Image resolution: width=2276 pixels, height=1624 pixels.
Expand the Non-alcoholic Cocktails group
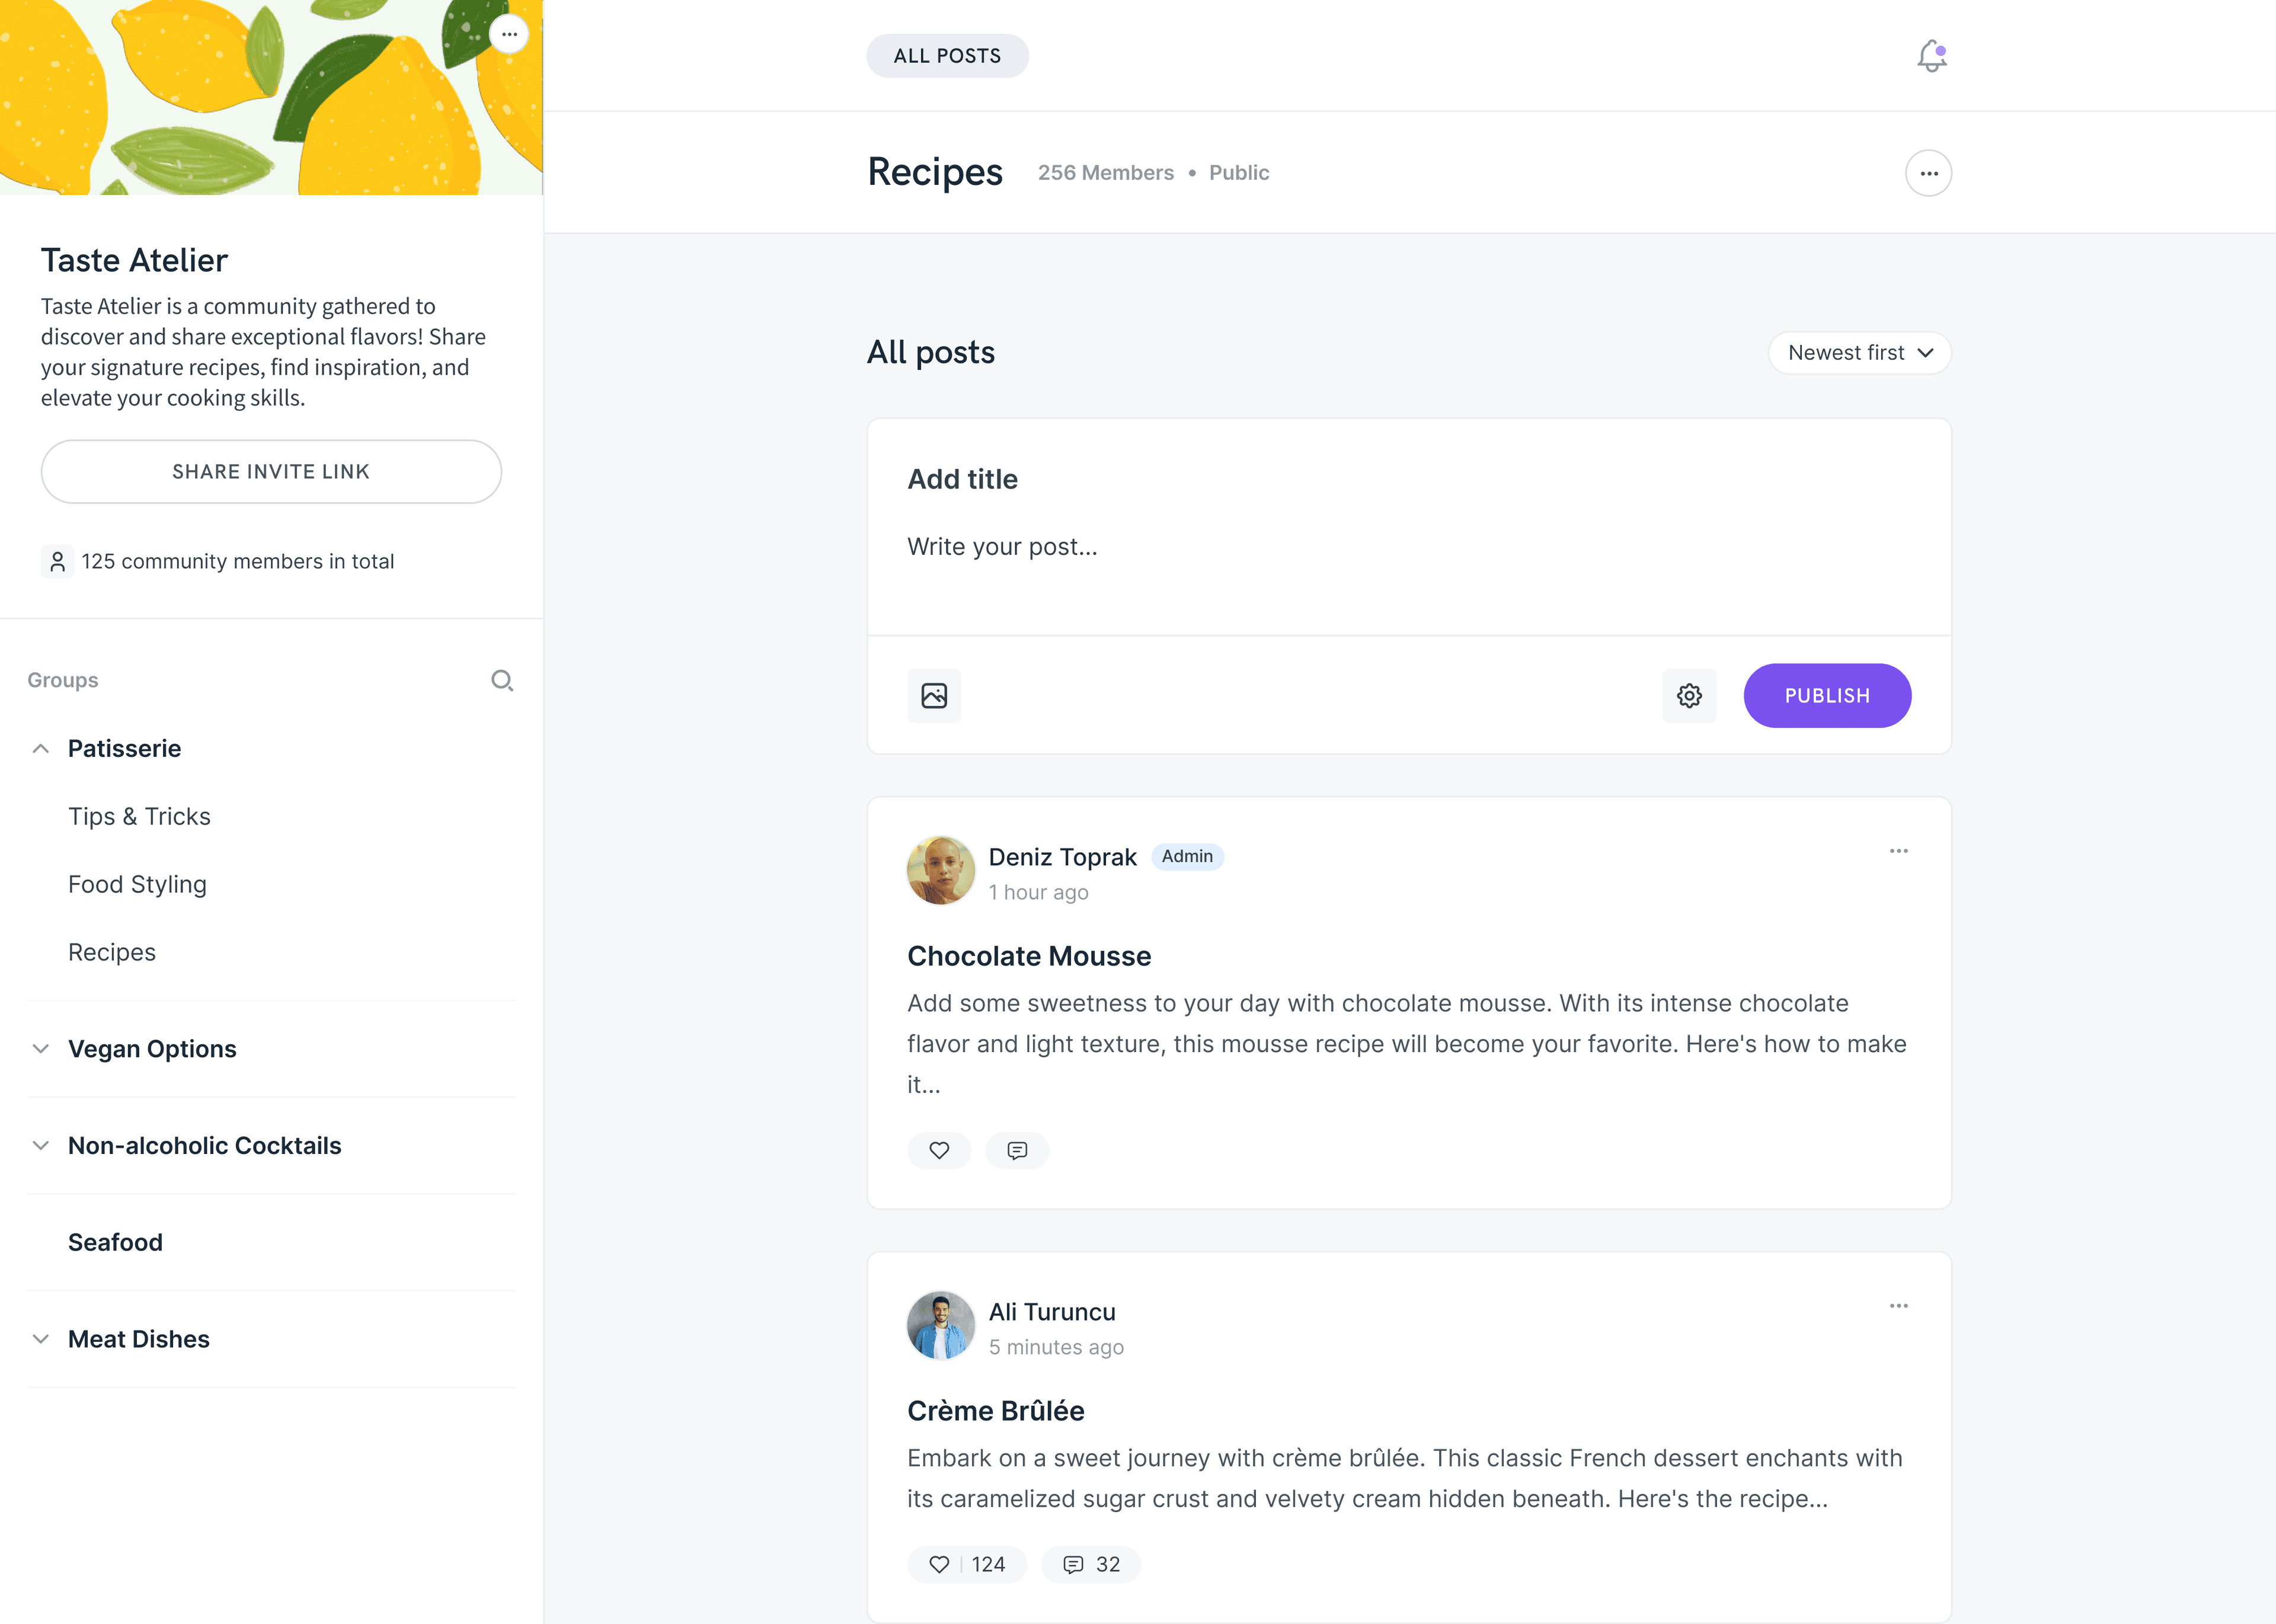(x=41, y=1146)
